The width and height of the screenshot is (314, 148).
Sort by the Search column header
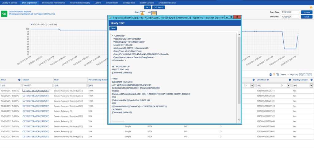[26, 80]
